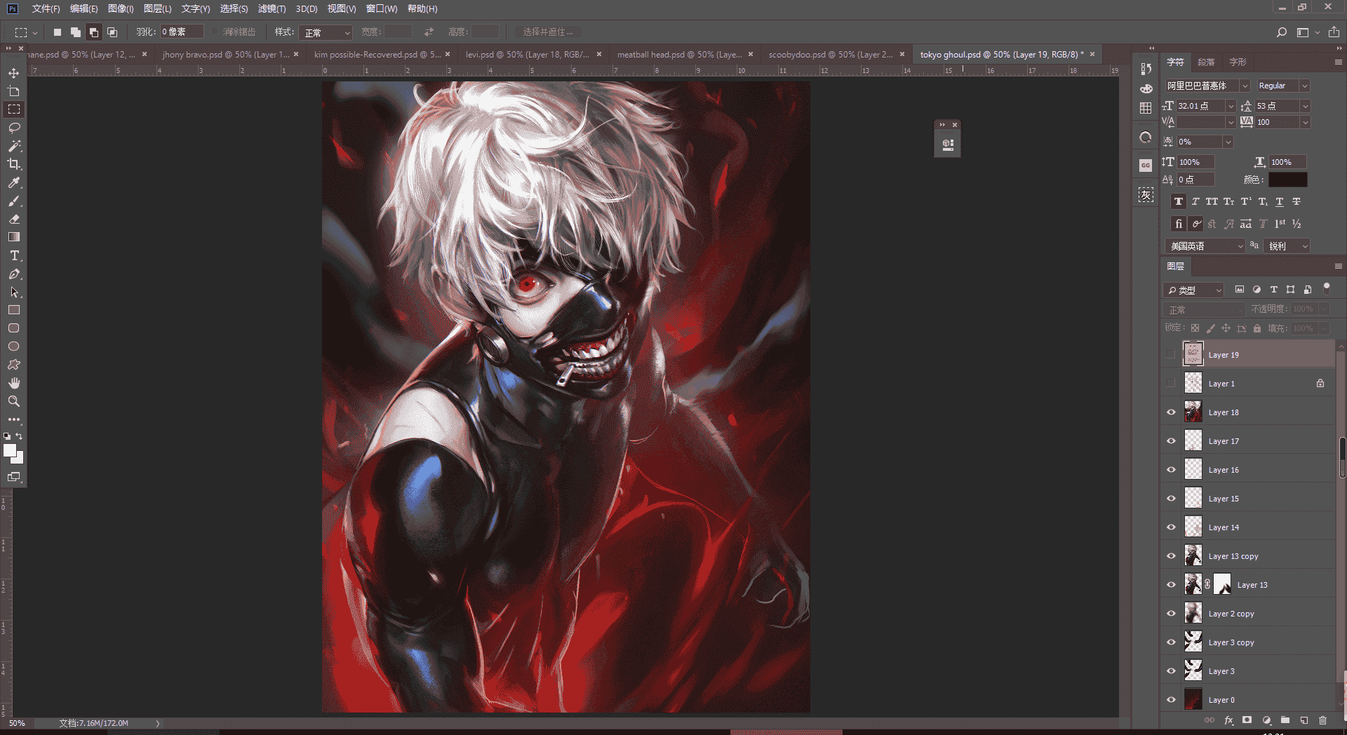Switch to the levi.psd document tab
Viewport: 1347px width, 735px height.
(527, 54)
